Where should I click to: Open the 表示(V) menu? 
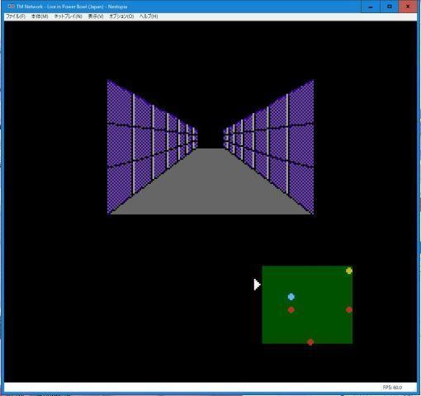point(96,16)
